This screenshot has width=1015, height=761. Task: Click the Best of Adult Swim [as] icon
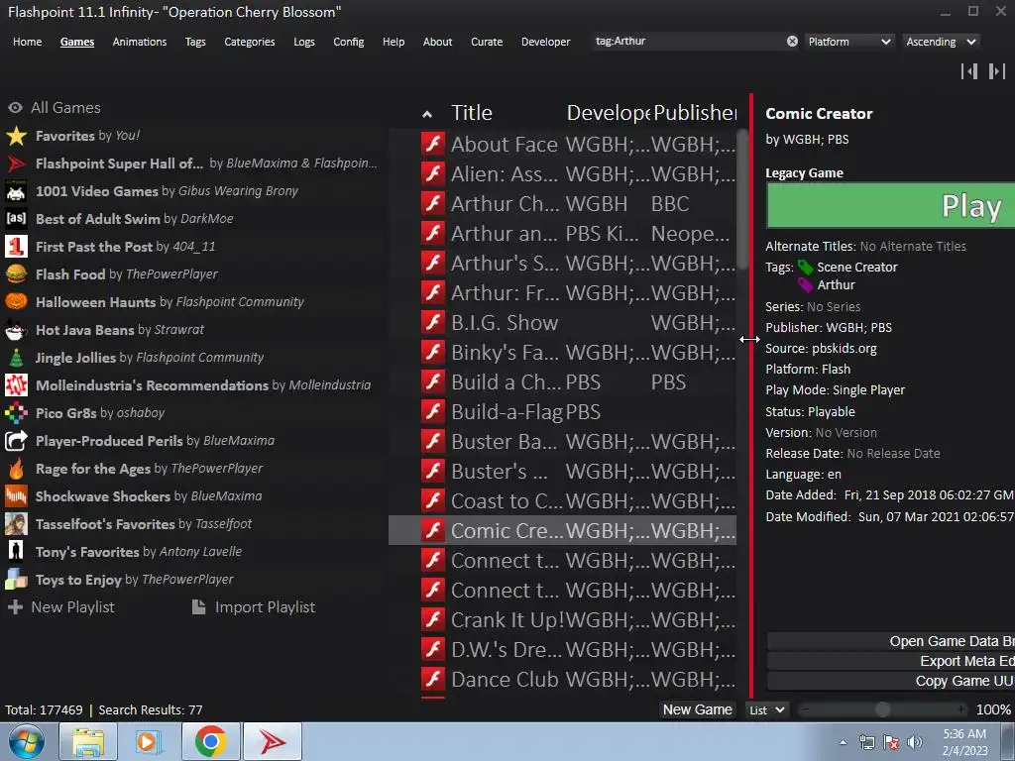click(x=16, y=218)
